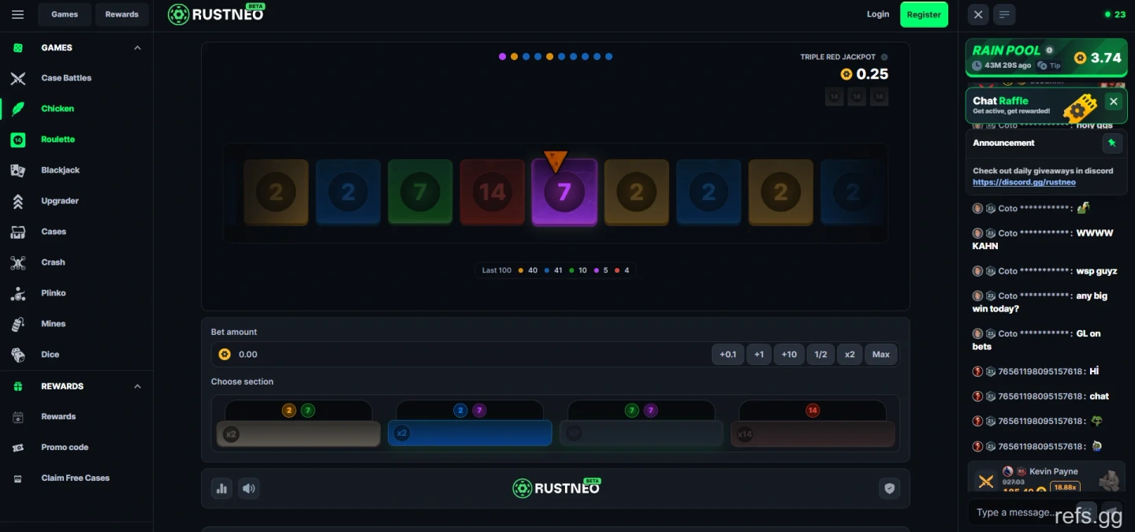Viewport: 1135px width, 532px height.
Task: Choose the green 7 bet section
Action: [x=641, y=433]
